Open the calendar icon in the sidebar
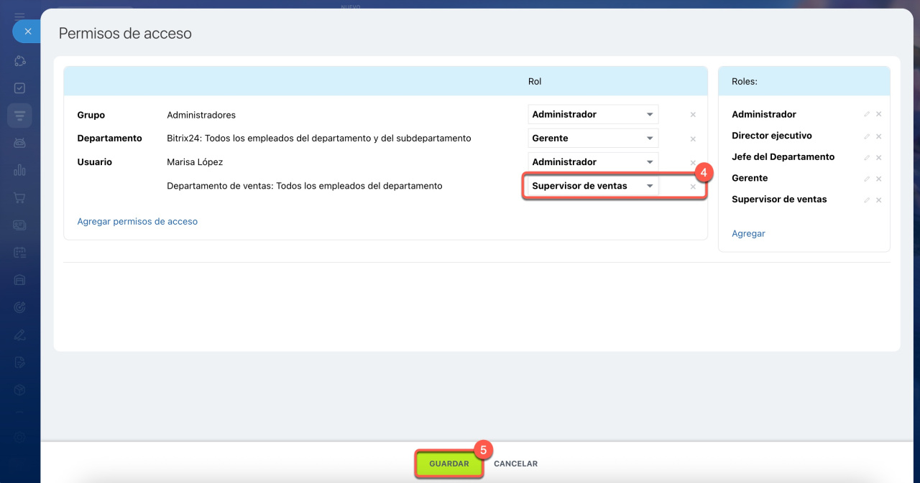The width and height of the screenshot is (920, 483). click(x=20, y=252)
